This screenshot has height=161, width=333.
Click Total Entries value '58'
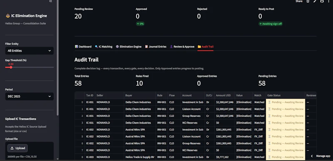tap(78, 83)
